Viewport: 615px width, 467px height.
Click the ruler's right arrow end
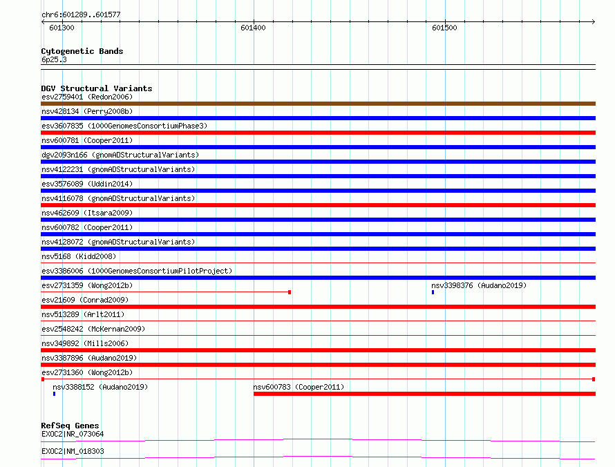click(x=594, y=21)
